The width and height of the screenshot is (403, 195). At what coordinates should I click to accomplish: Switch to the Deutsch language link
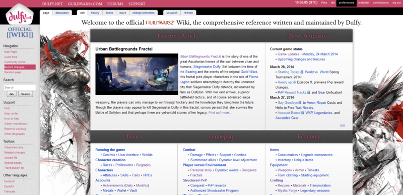coord(9,181)
